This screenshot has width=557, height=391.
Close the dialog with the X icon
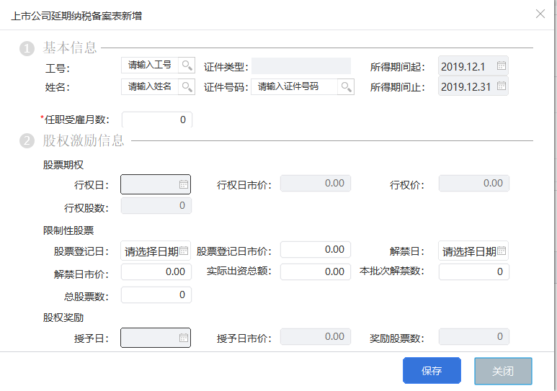point(540,14)
